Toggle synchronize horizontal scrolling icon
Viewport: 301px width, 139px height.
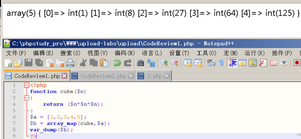pos(198,63)
